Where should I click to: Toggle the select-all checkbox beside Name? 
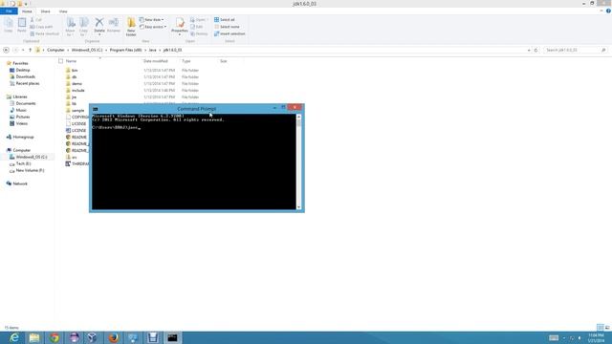(x=60, y=61)
